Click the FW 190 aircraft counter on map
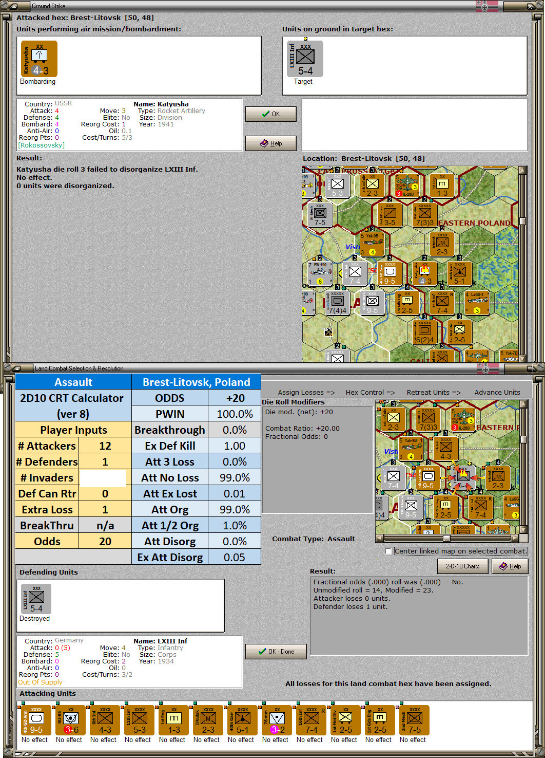 click(320, 273)
